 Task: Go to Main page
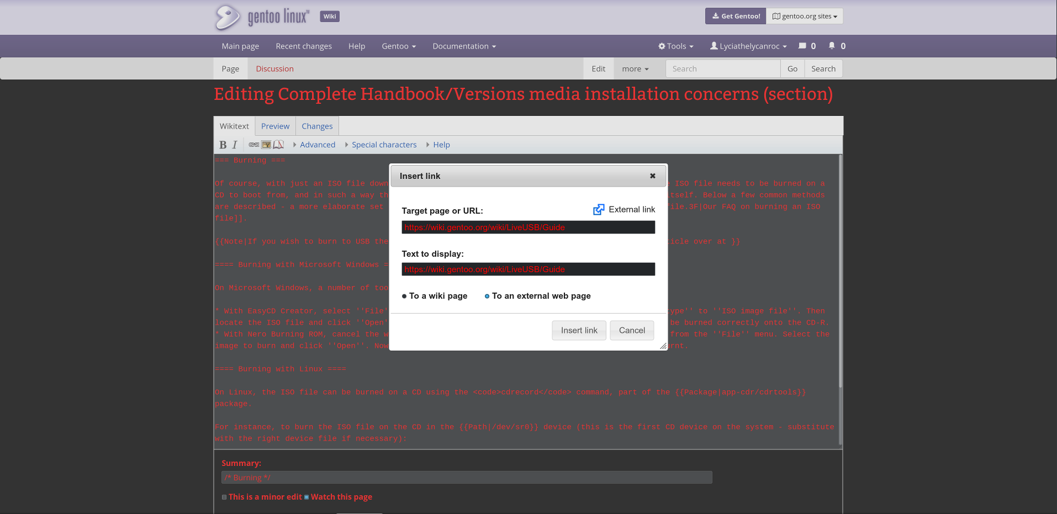[x=240, y=46]
